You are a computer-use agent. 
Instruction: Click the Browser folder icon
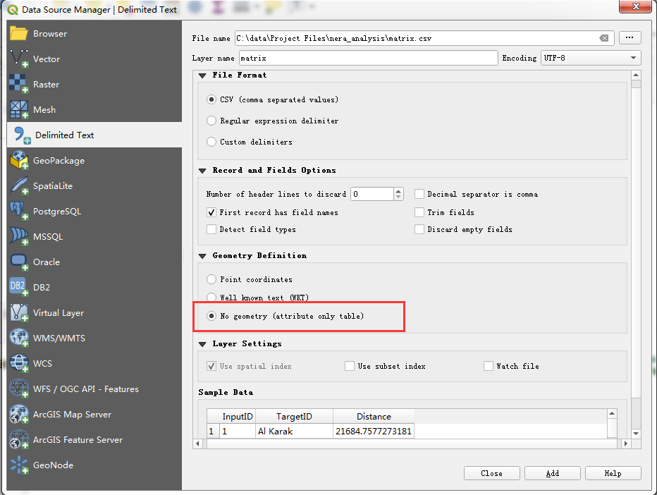tap(18, 34)
